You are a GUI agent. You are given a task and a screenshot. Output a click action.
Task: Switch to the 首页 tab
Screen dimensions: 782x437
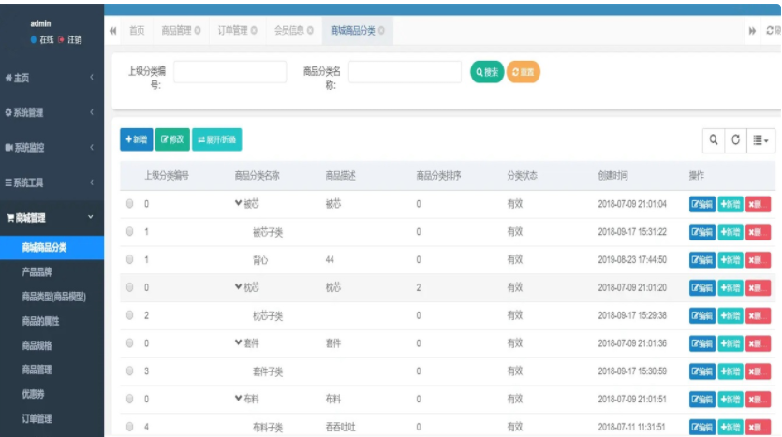pos(137,31)
